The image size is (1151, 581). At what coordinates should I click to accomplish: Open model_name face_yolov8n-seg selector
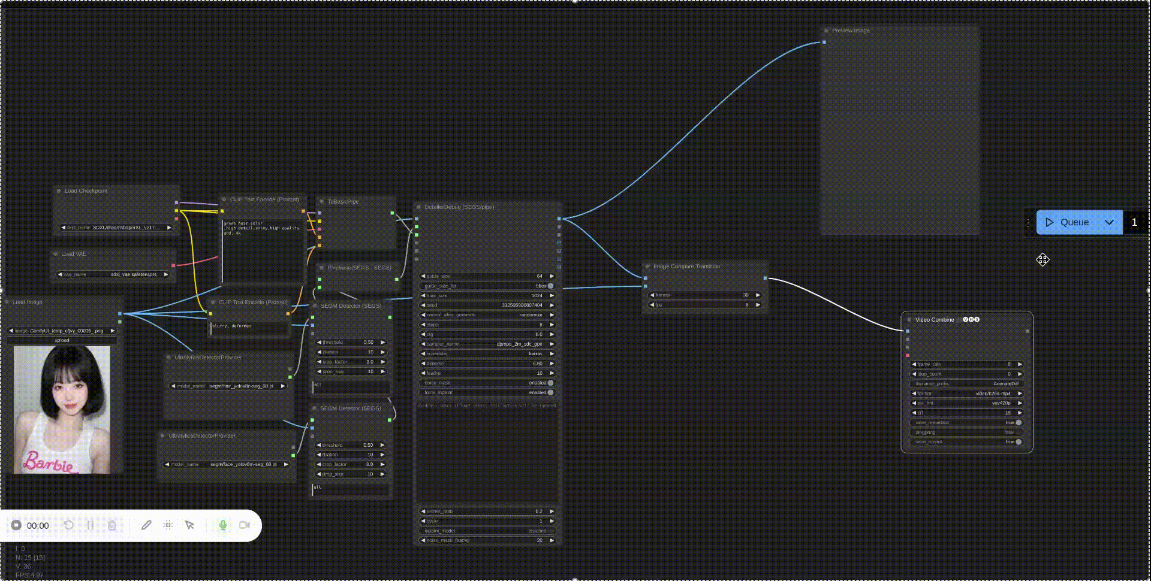point(227,465)
